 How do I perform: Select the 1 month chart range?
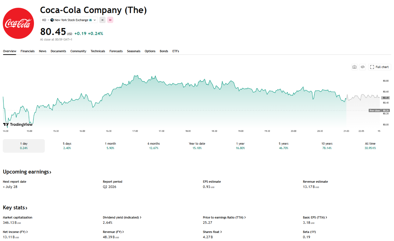tap(110, 146)
